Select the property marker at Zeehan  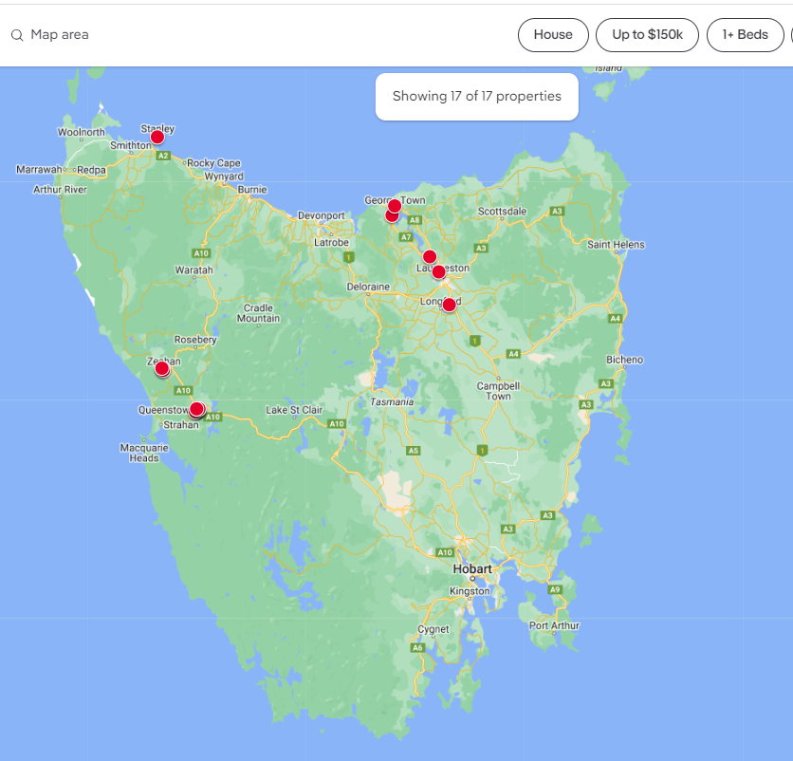point(162,368)
